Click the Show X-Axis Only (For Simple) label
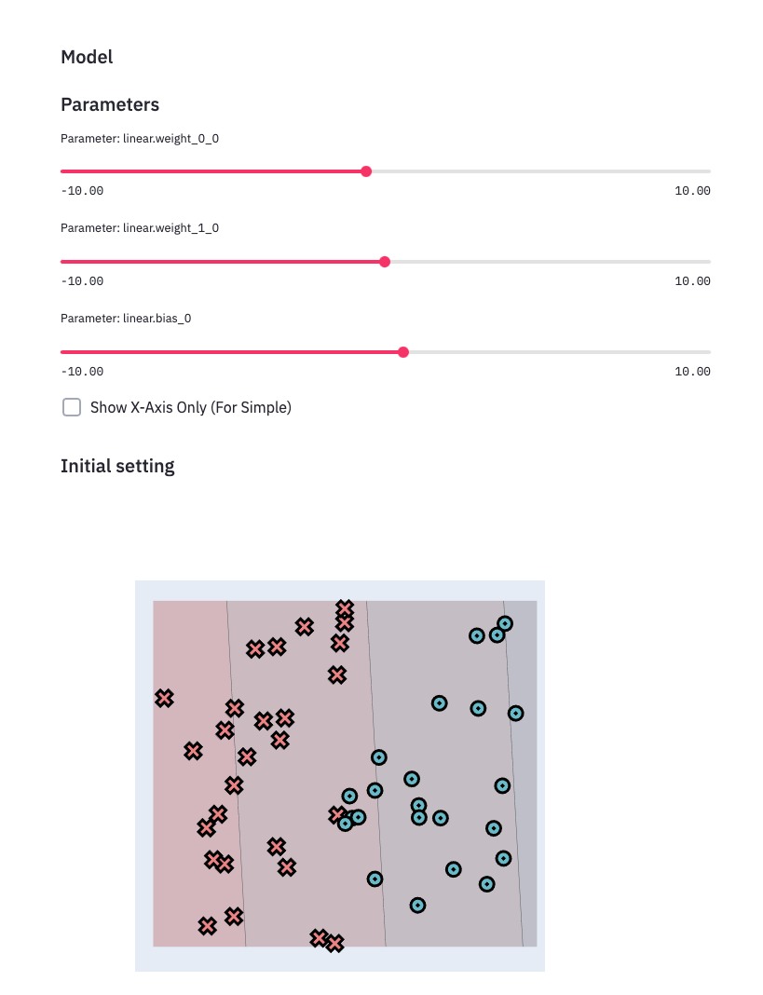 (190, 407)
